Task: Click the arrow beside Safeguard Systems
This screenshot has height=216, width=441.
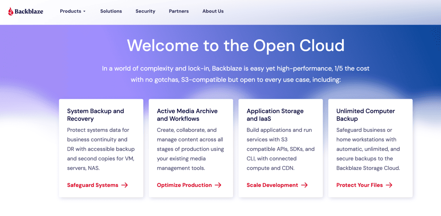Action: click(x=125, y=185)
